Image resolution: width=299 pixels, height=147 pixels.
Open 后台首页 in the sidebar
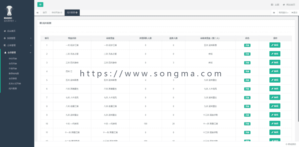point(17,31)
